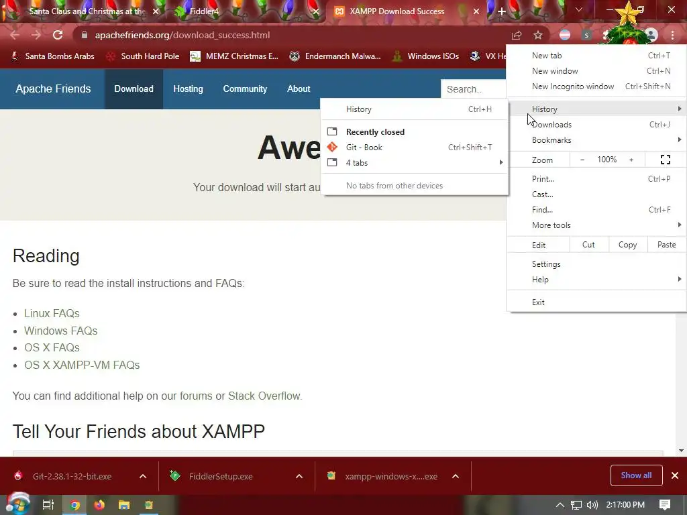
Task: Select New window menu item
Action: click(x=596, y=70)
